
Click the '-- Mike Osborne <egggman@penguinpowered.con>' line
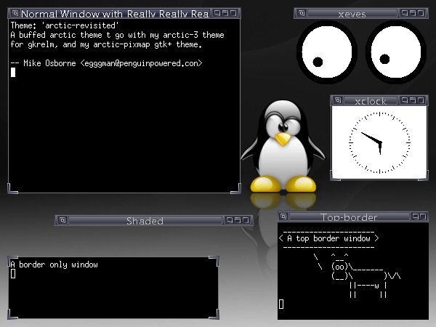click(x=106, y=63)
